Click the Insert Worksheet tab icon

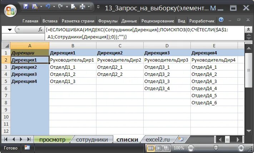(181, 139)
